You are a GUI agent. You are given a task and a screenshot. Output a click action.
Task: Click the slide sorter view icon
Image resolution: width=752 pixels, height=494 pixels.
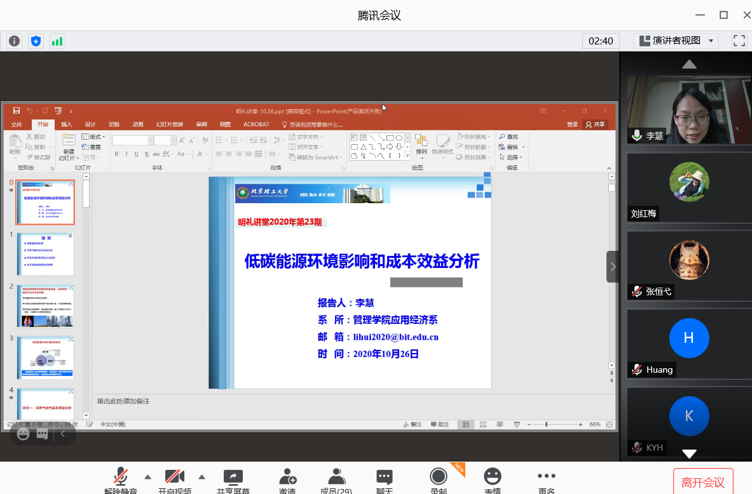(x=483, y=425)
